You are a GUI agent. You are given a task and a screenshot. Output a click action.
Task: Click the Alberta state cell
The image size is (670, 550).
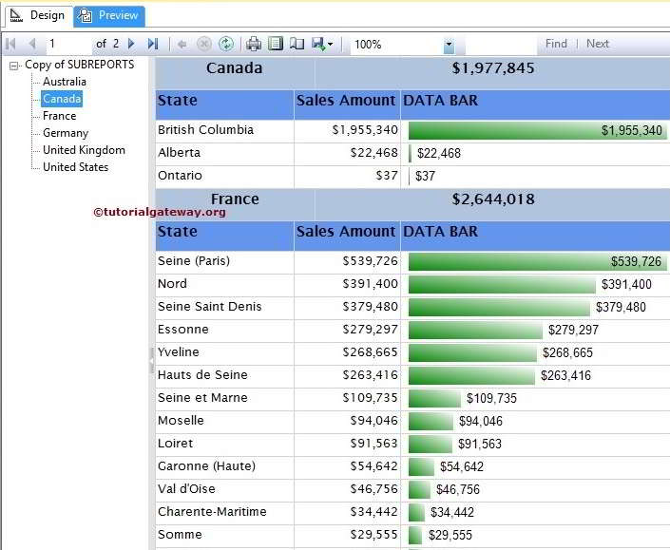[x=224, y=153]
